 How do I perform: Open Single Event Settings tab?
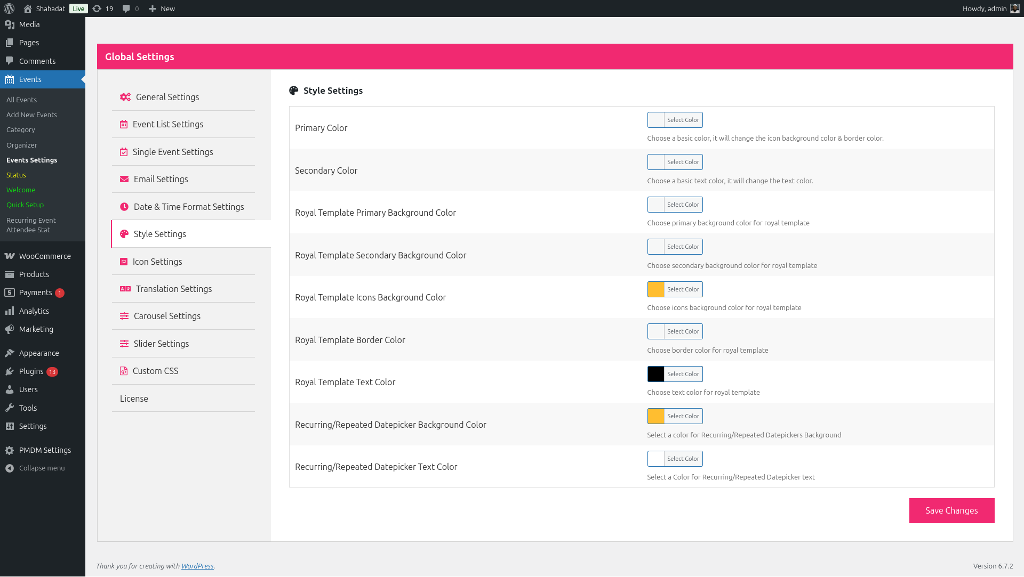click(x=183, y=152)
